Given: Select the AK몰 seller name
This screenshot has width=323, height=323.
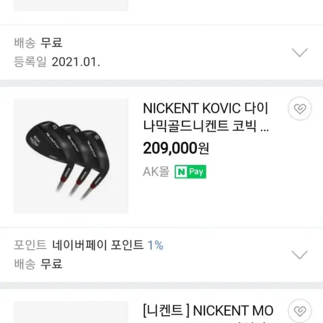Looking at the screenshot, I should click(x=156, y=172).
